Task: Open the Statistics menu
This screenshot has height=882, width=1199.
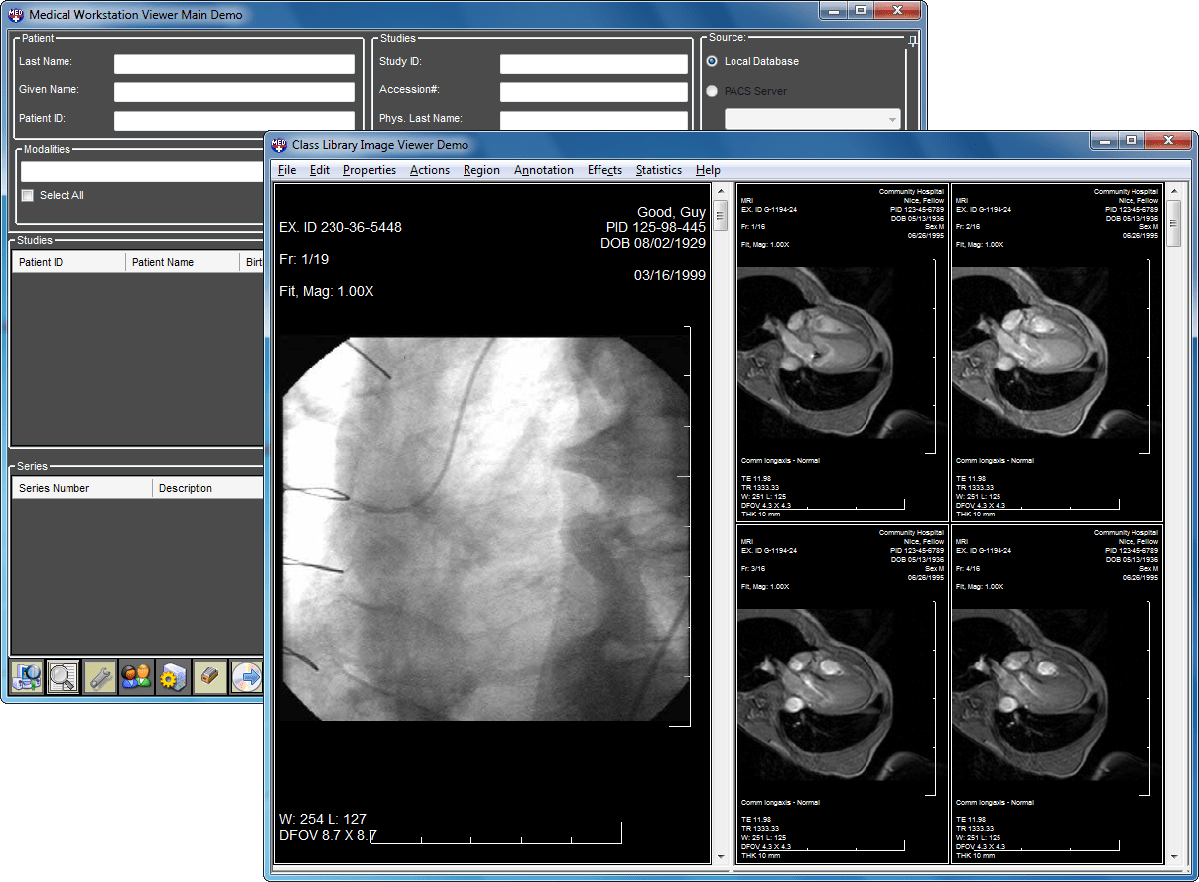Action: (659, 170)
